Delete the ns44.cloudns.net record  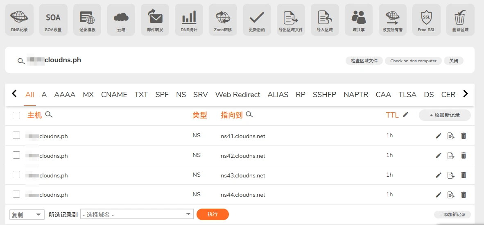point(464,195)
